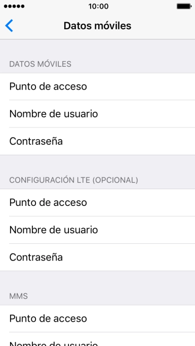The height and width of the screenshot is (346, 195).
Task: Select Nombre de usuario under DATOS MÓVILES section
Action: (97, 114)
